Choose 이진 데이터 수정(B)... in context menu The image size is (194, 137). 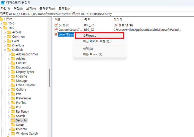[97, 41]
